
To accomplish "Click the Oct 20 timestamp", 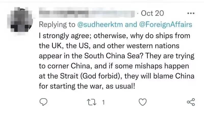I will pyautogui.click(x=152, y=13).
